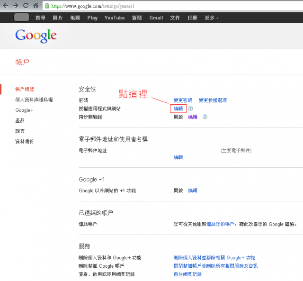
Task: Open 文件 in the Google bar
Action: click(175, 18)
